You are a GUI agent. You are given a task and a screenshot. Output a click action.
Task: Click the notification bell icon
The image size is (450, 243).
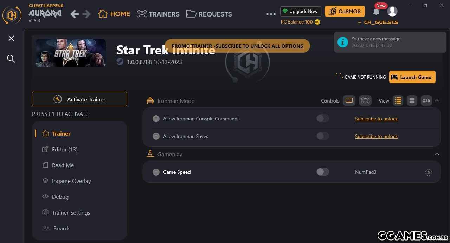coord(376,12)
